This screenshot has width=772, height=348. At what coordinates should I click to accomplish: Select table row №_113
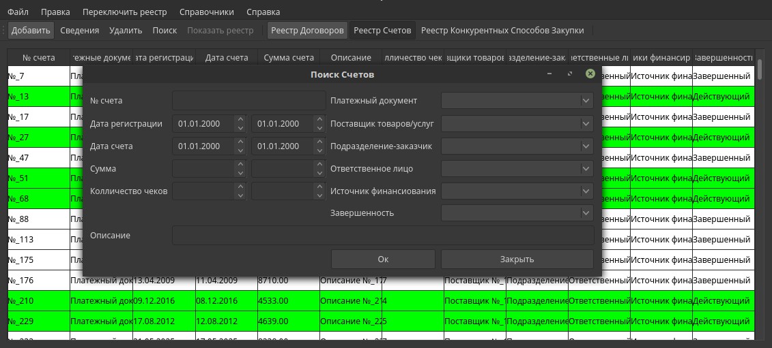(39, 239)
